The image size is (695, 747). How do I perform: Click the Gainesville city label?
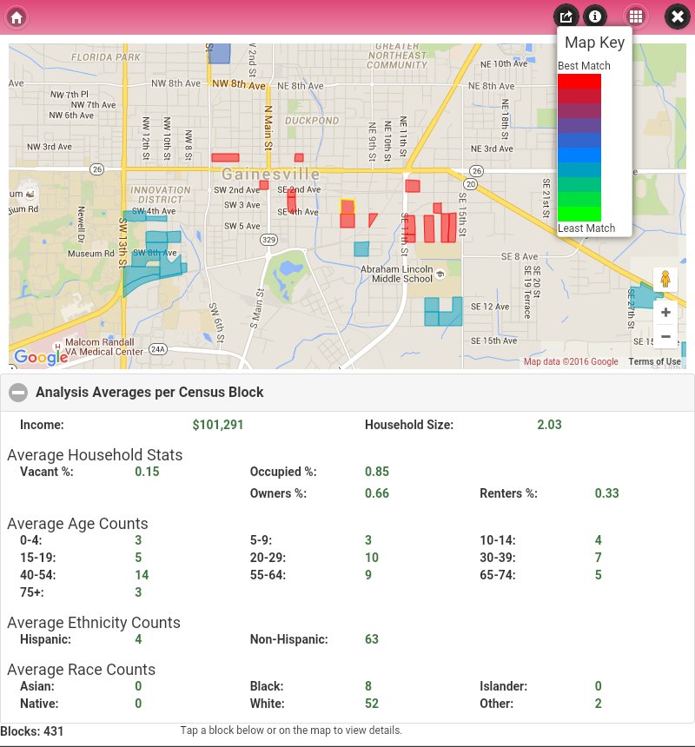tap(270, 174)
